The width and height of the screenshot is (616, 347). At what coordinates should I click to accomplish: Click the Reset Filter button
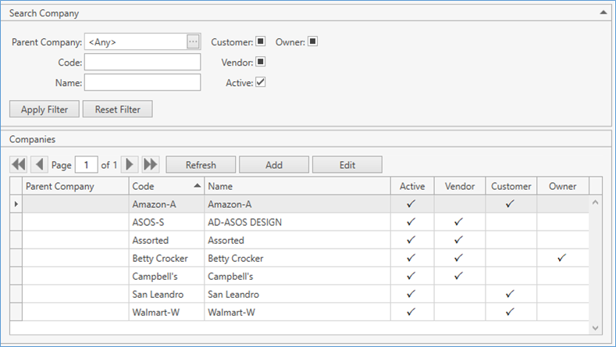click(117, 109)
